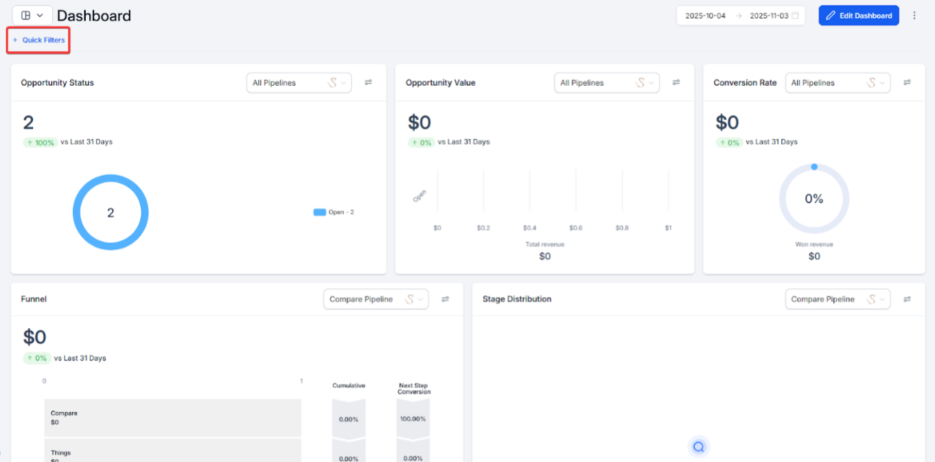
Task: Open Compare Pipeline dropdown in Funnel widget
Action: (x=376, y=299)
